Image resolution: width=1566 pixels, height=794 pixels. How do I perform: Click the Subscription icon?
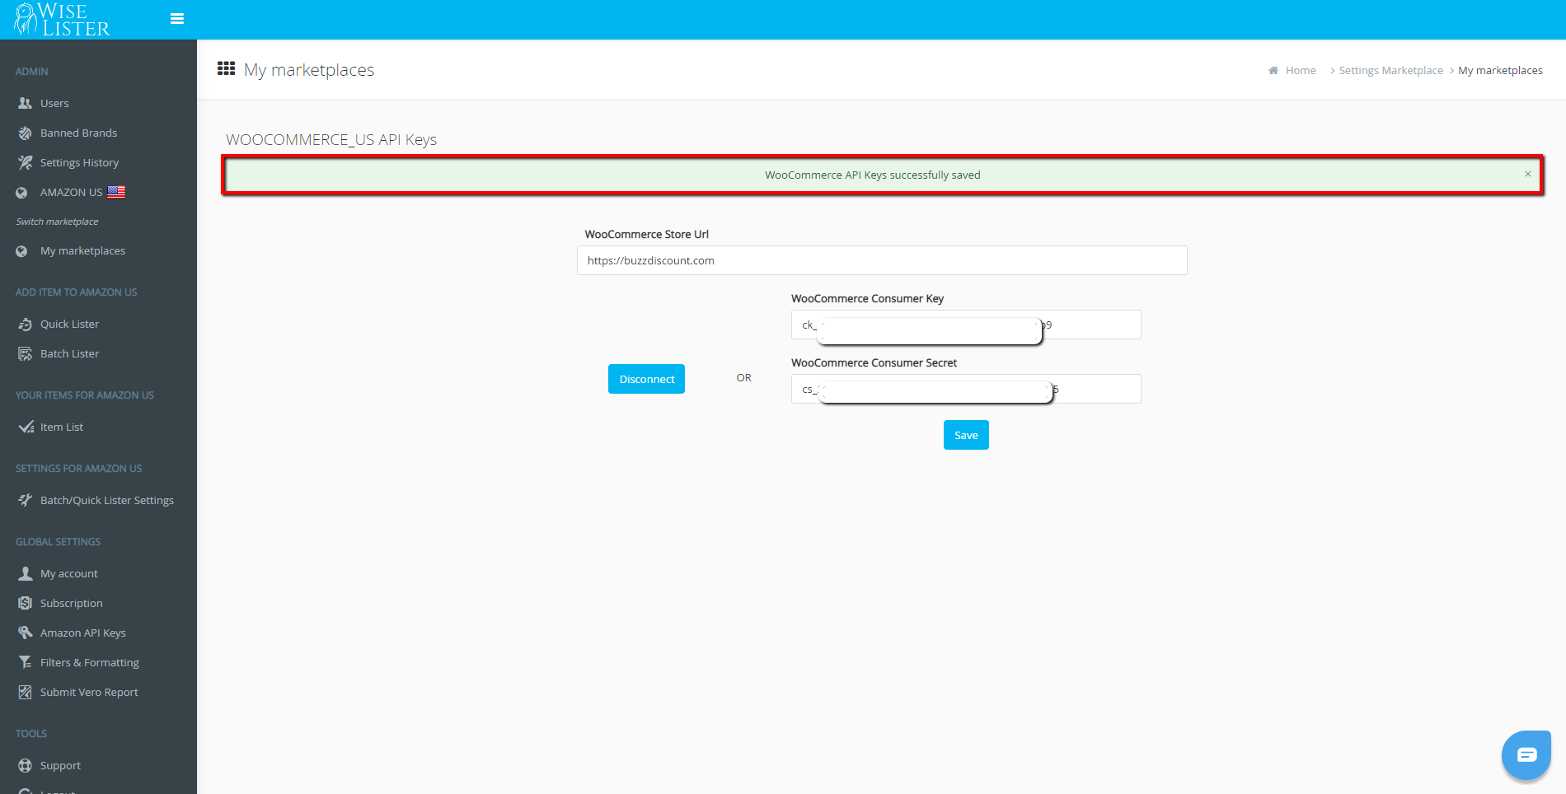click(x=25, y=603)
